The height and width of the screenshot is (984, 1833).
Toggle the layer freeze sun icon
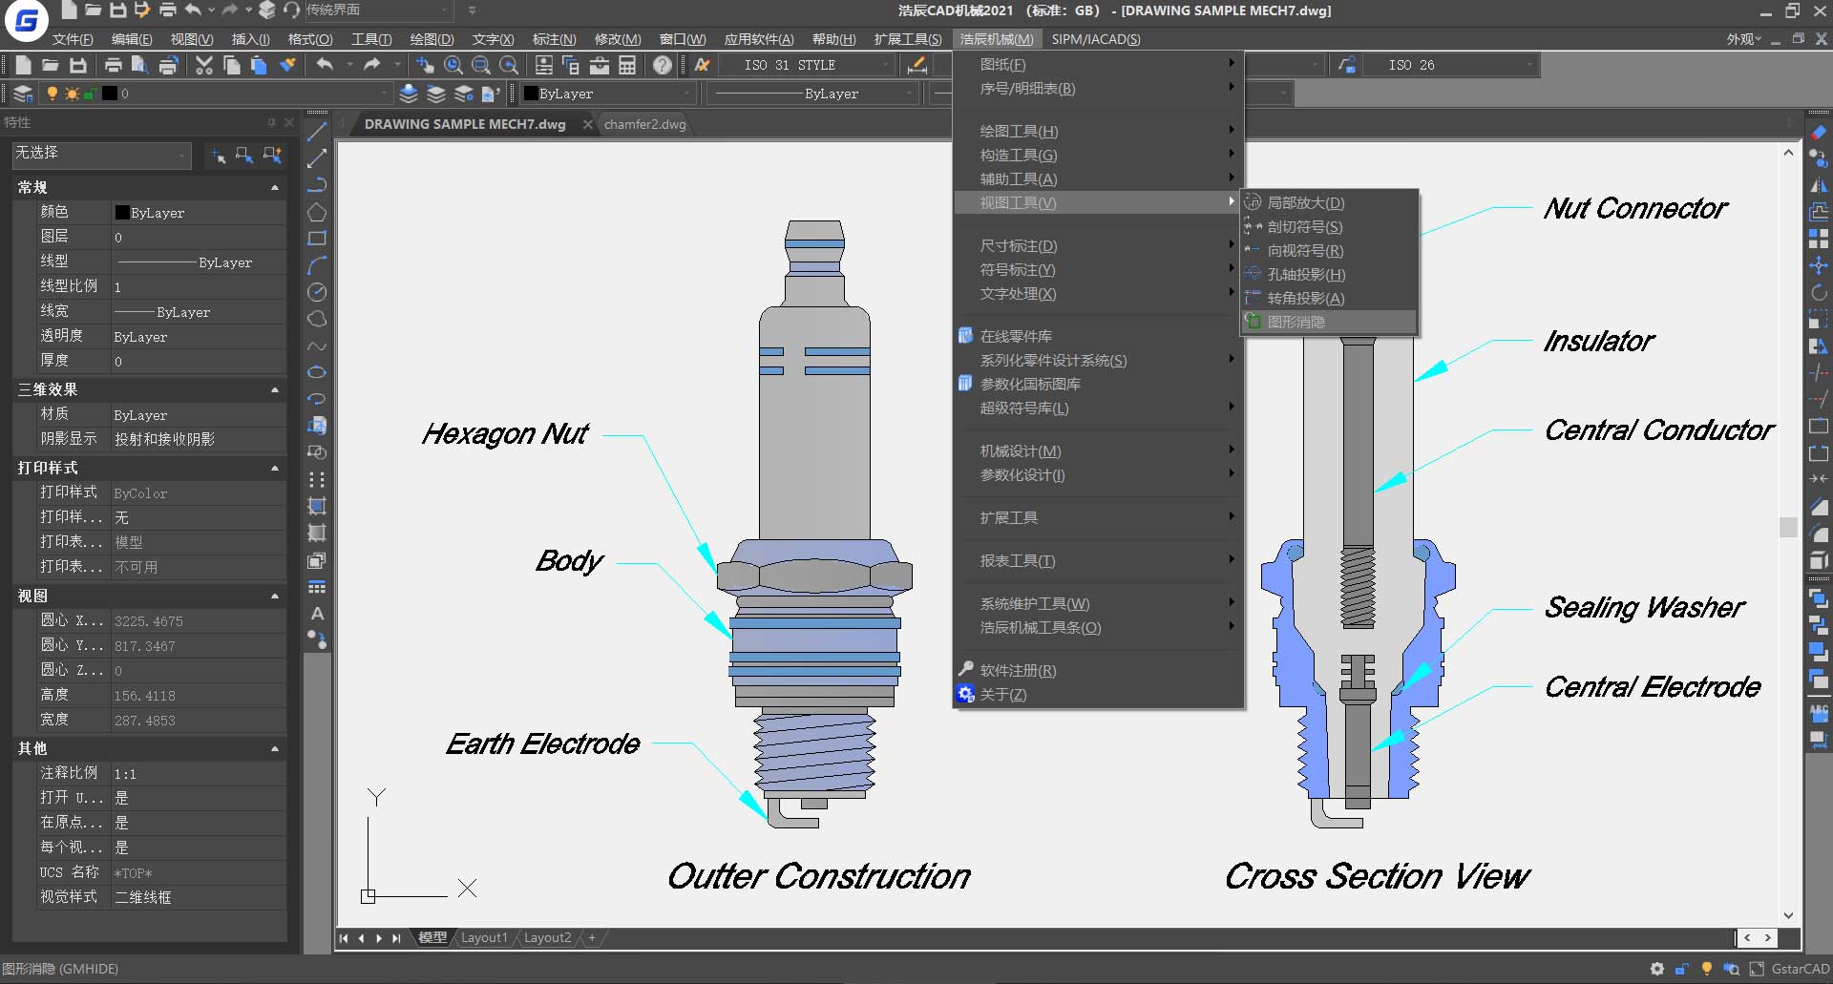point(71,94)
